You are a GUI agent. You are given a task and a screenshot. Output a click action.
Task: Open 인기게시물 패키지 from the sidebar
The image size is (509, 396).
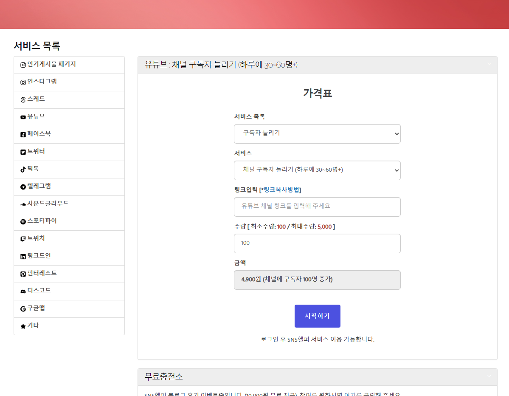[x=51, y=65]
